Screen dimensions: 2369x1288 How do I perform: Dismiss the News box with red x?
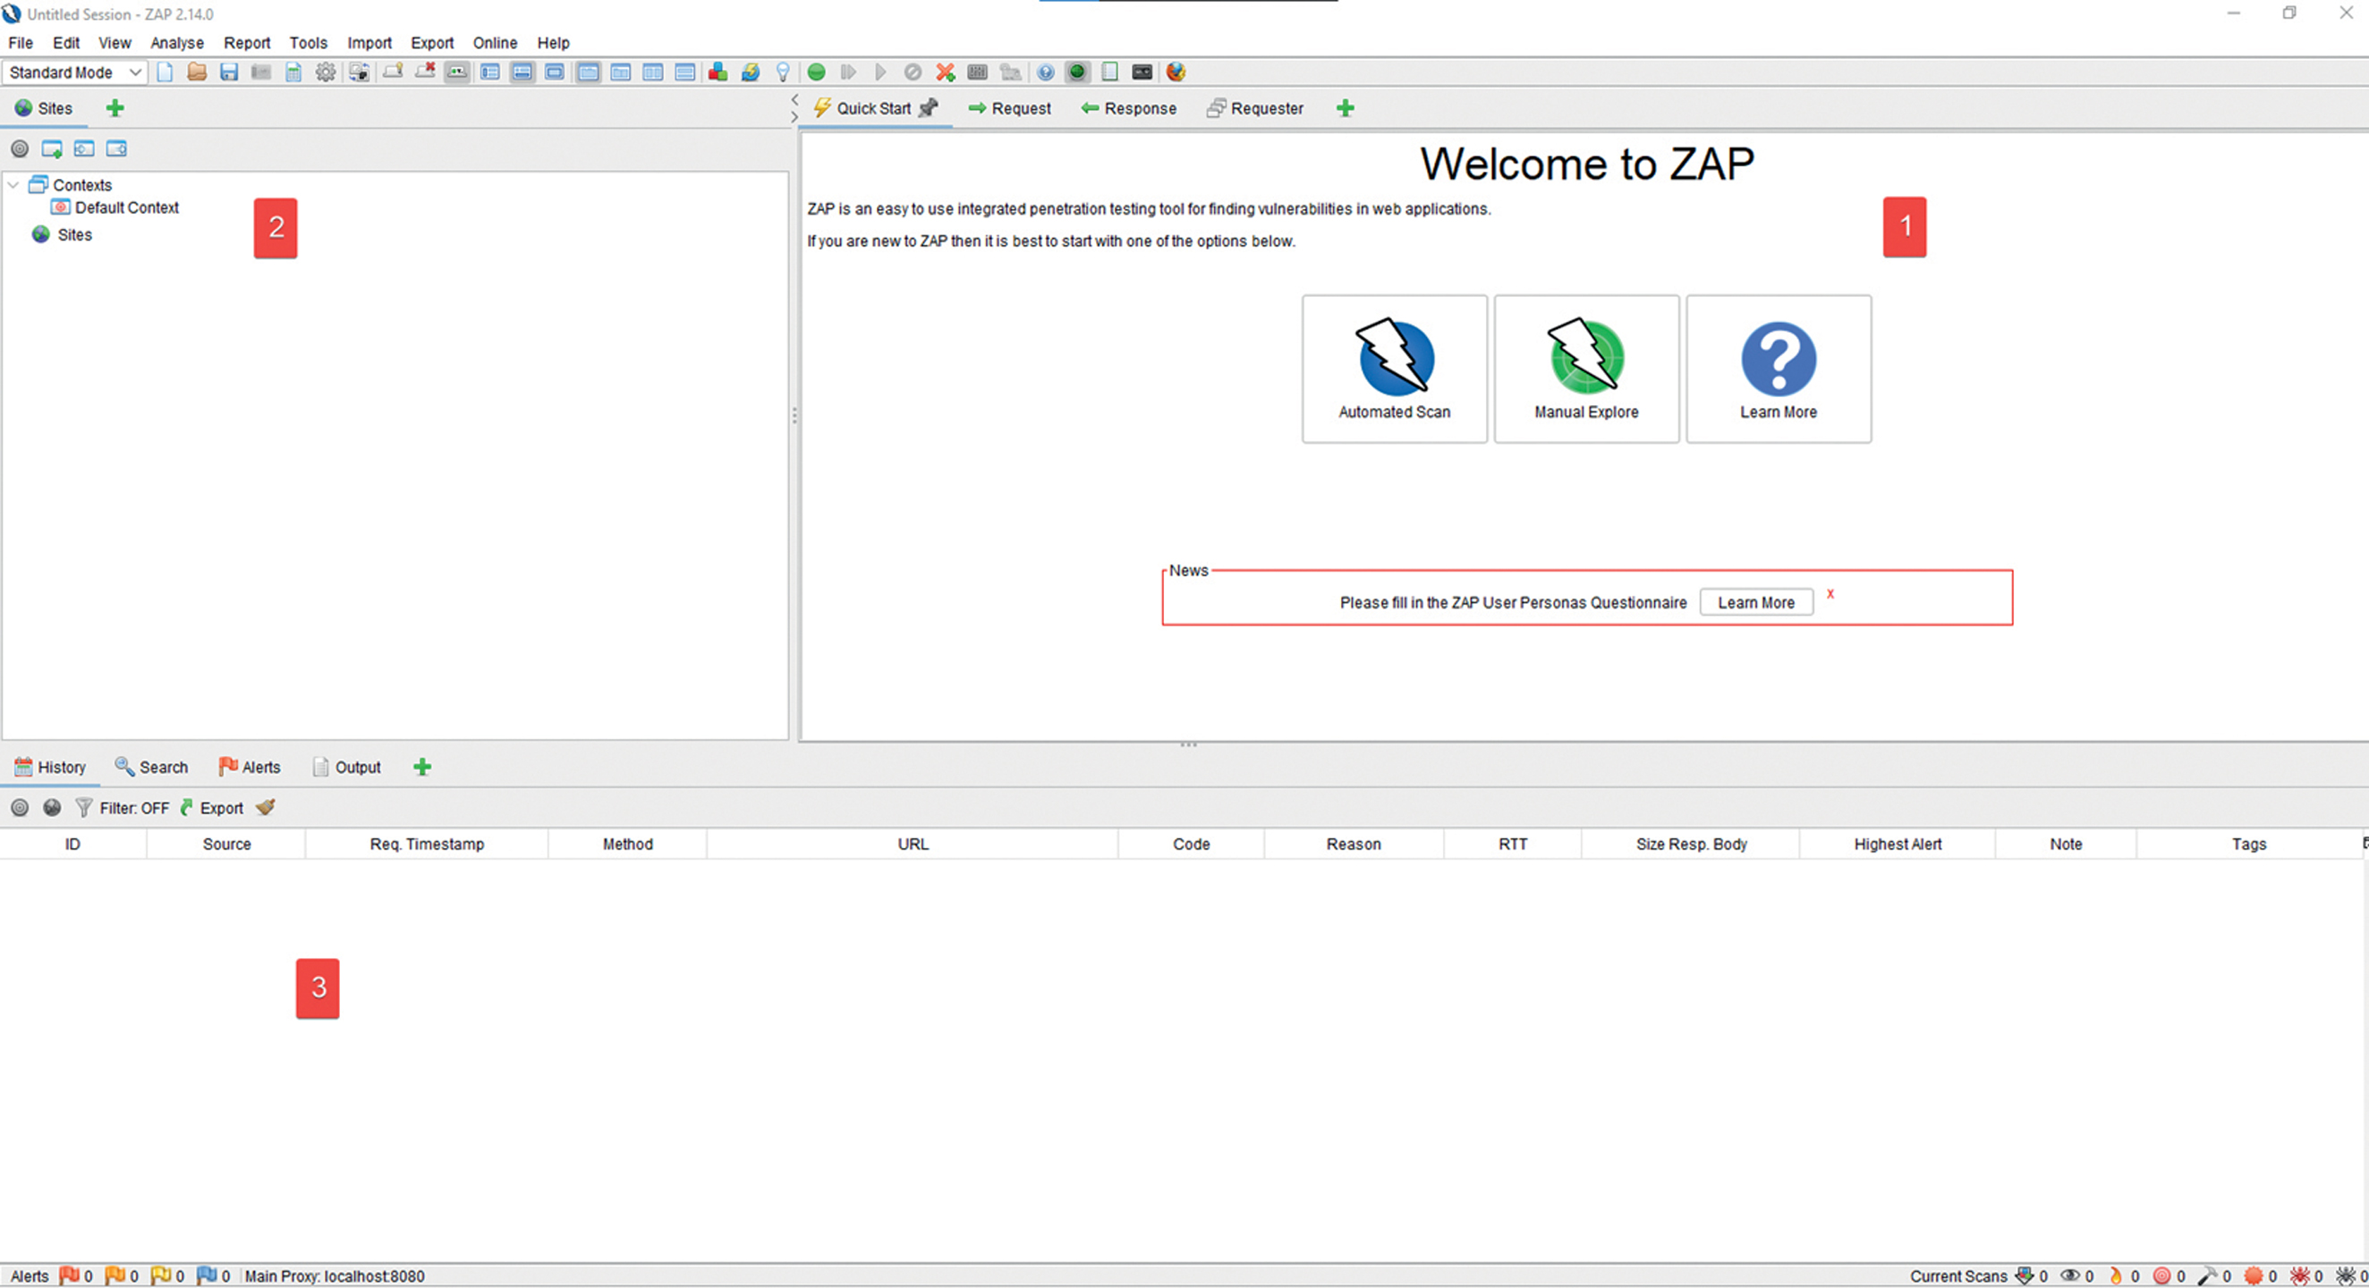pyautogui.click(x=1830, y=594)
